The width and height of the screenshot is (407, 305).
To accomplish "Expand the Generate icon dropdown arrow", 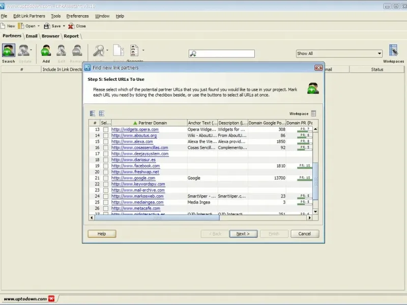I will 143,50.
